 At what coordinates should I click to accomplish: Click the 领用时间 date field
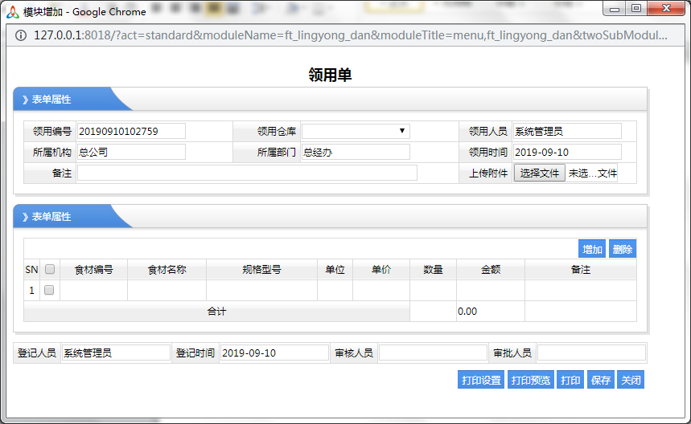tap(566, 152)
